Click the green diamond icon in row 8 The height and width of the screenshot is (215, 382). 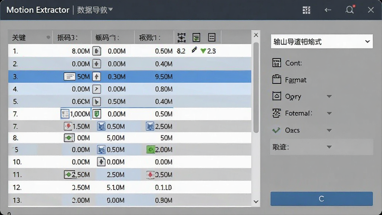(69, 138)
